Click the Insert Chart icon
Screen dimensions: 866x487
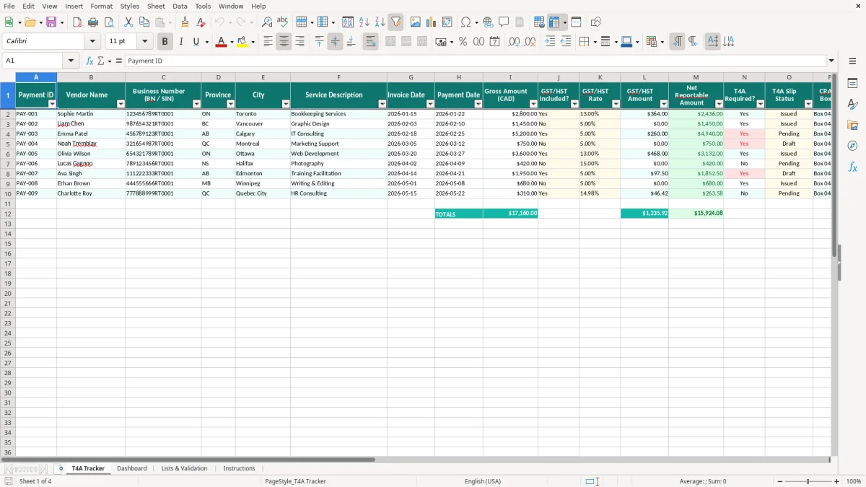[431, 22]
